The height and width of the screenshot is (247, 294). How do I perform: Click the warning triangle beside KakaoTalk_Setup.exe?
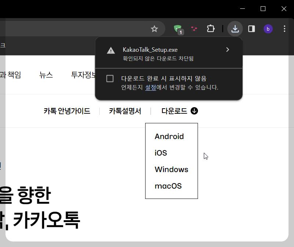pyautogui.click(x=111, y=50)
